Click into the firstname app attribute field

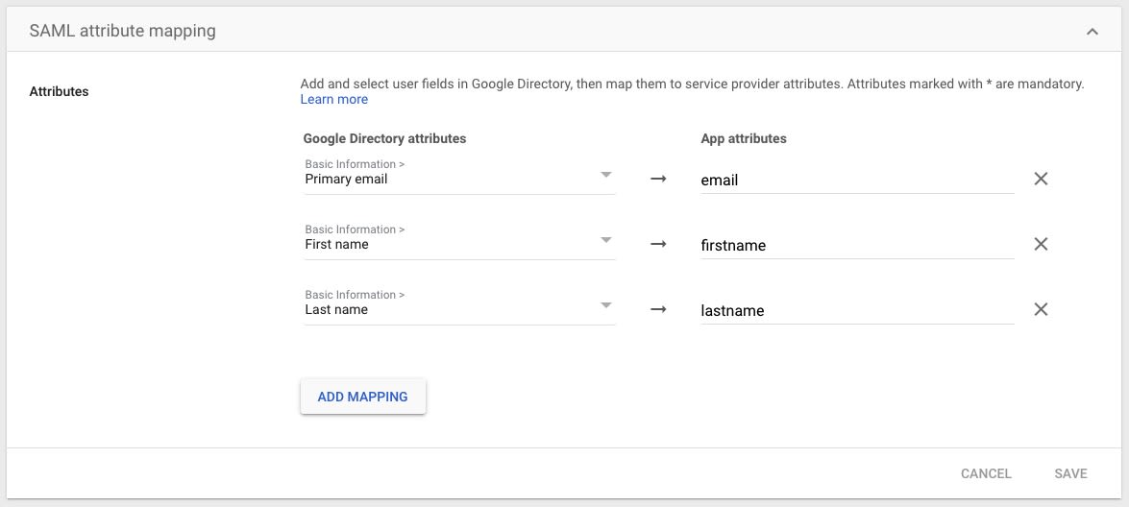click(856, 245)
